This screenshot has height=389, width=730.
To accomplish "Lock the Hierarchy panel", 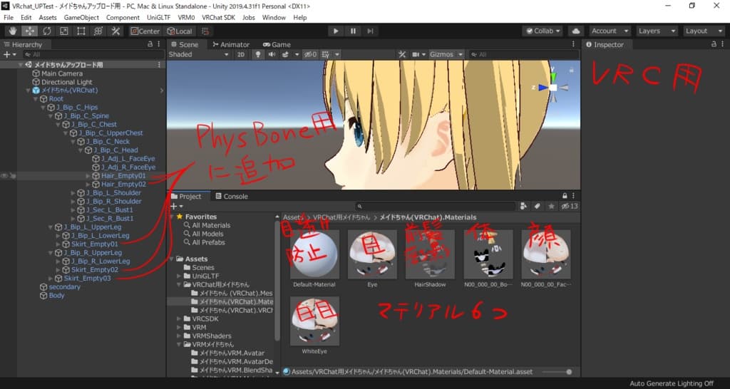I will (x=150, y=44).
